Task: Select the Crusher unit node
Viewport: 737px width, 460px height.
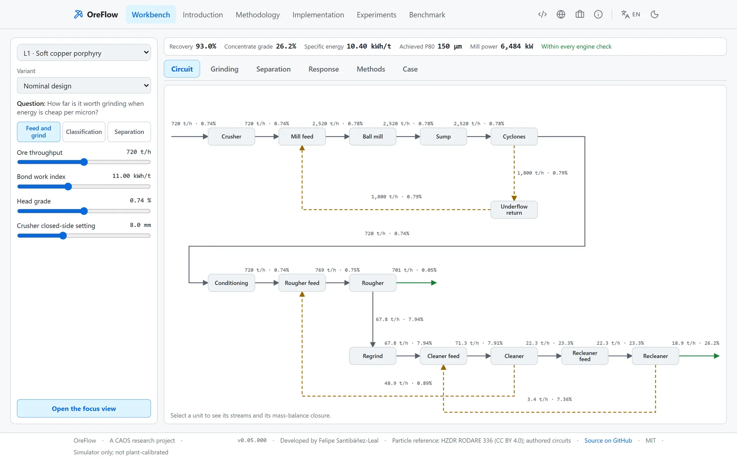Action: [x=231, y=136]
